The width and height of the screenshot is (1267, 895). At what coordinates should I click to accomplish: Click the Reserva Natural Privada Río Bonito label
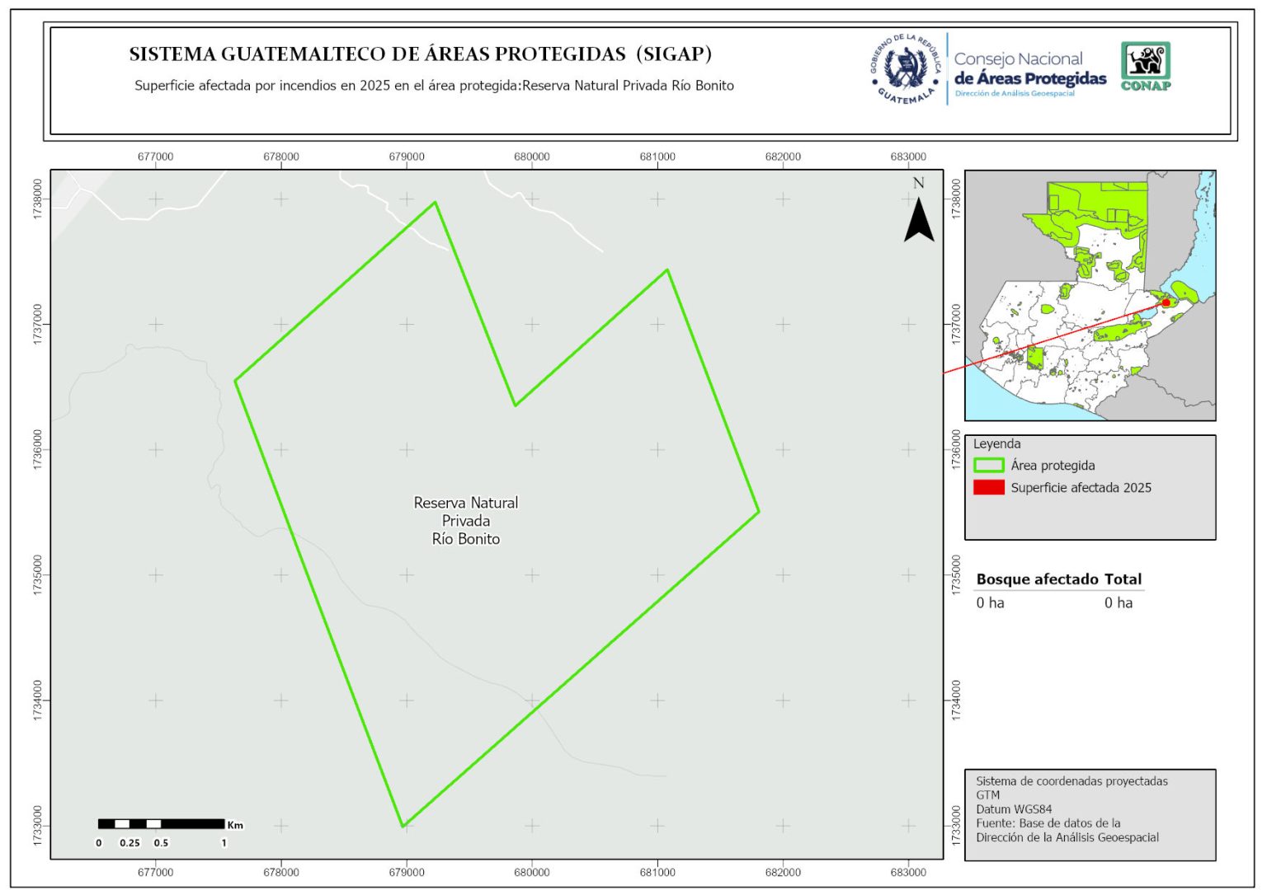coord(466,521)
